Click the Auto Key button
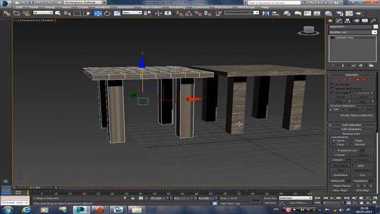 coord(270,198)
